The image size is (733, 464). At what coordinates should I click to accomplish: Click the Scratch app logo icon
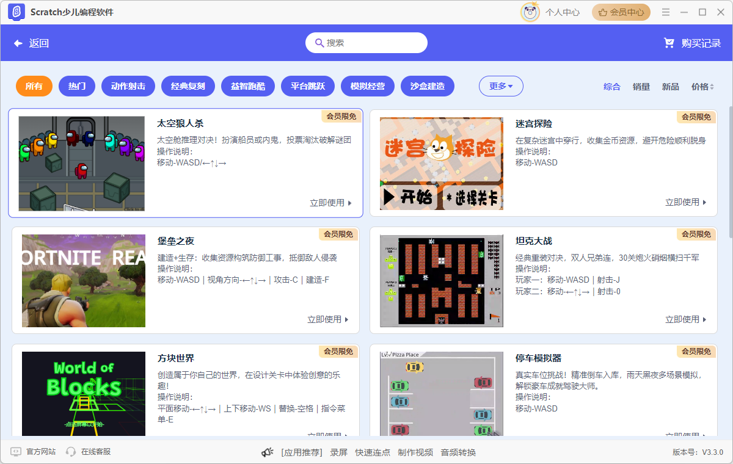(16, 12)
